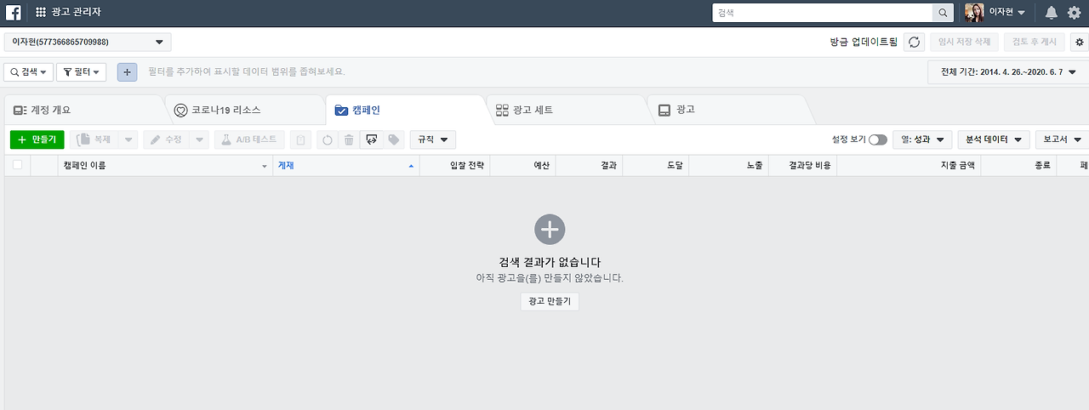Screen dimensions: 1089x410
Task: Click the Facebook logo icon
Action: [14, 12]
